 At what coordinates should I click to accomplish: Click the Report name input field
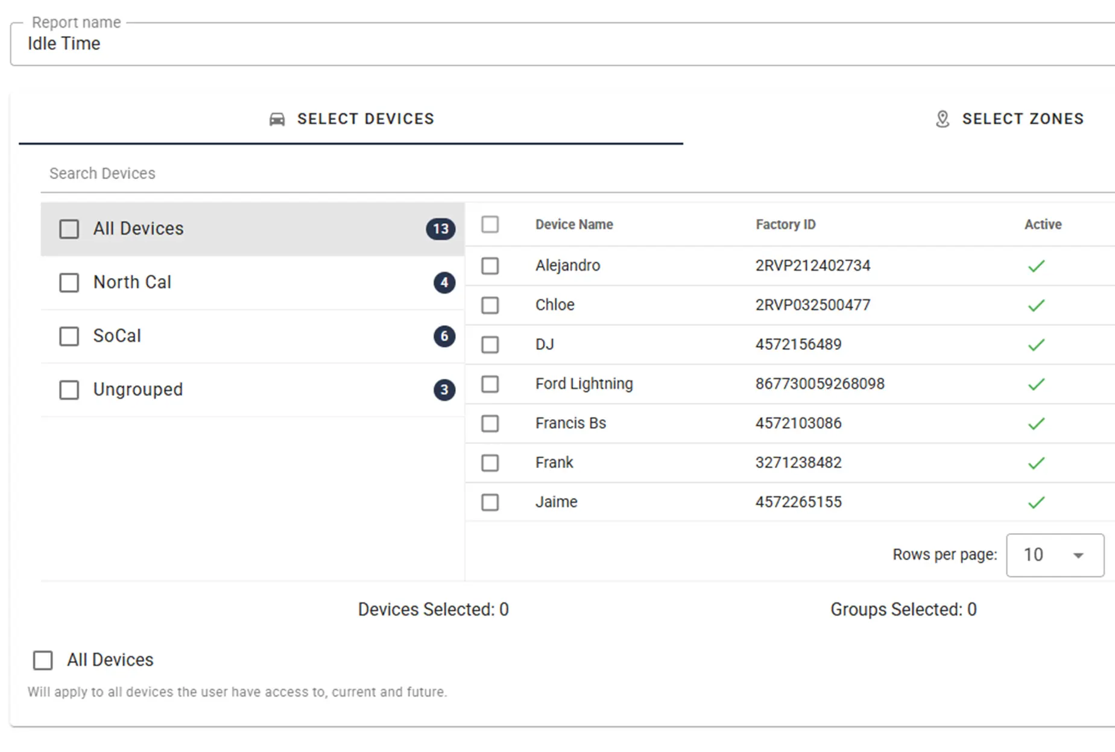pos(563,44)
